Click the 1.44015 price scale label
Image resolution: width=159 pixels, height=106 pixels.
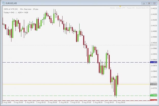tap(154, 43)
